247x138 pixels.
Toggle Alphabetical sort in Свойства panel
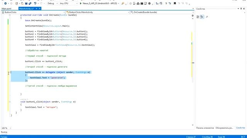click(202, 17)
